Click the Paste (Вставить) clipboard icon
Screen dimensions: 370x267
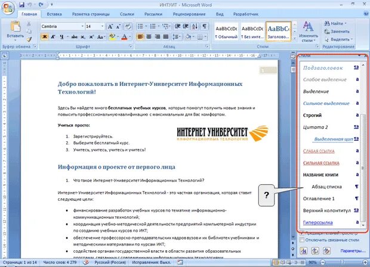16,27
